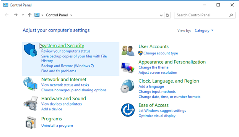
Task: Click the Back navigation arrow
Action: tap(7, 15)
